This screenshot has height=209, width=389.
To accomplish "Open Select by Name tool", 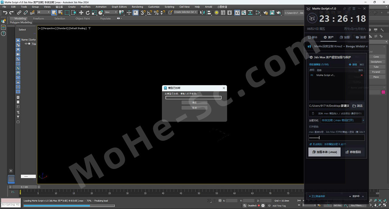I will (x=60, y=12).
